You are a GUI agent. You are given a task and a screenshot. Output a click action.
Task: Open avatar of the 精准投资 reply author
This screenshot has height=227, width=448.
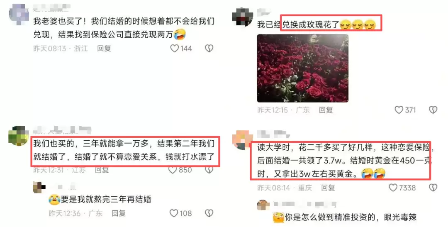point(263,205)
